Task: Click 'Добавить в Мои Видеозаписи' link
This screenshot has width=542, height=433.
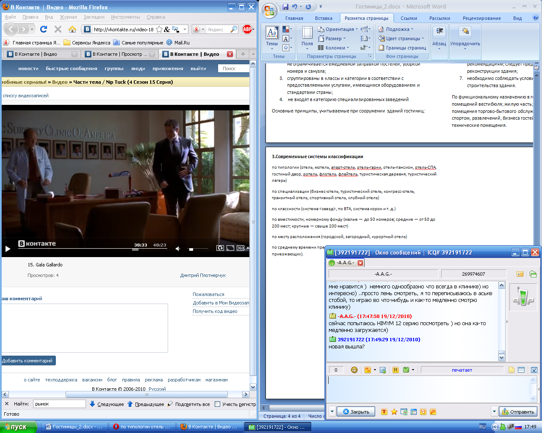Action: pos(221,303)
